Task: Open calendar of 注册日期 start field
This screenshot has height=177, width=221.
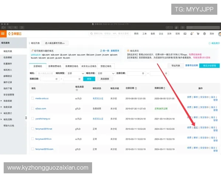Action: [143, 73]
